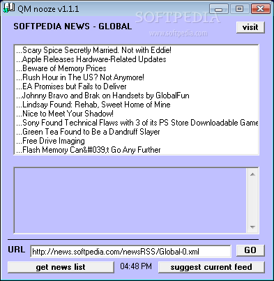Click the SOFTPEDIA NEWS - GLOBAL feed title

tap(73, 26)
